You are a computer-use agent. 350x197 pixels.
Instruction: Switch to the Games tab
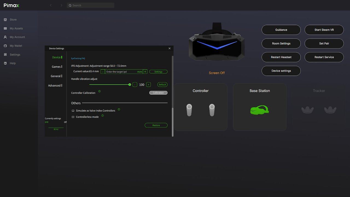(x=57, y=67)
